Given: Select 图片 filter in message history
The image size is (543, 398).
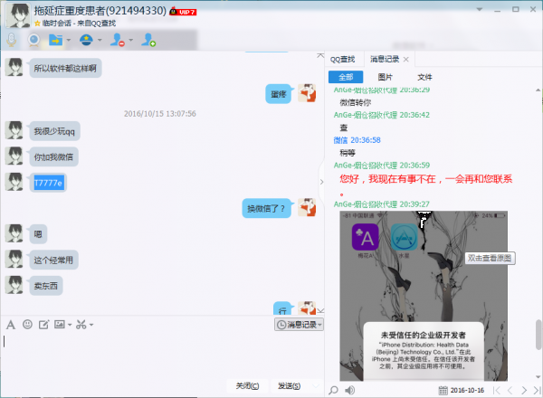Looking at the screenshot, I should click(x=386, y=77).
